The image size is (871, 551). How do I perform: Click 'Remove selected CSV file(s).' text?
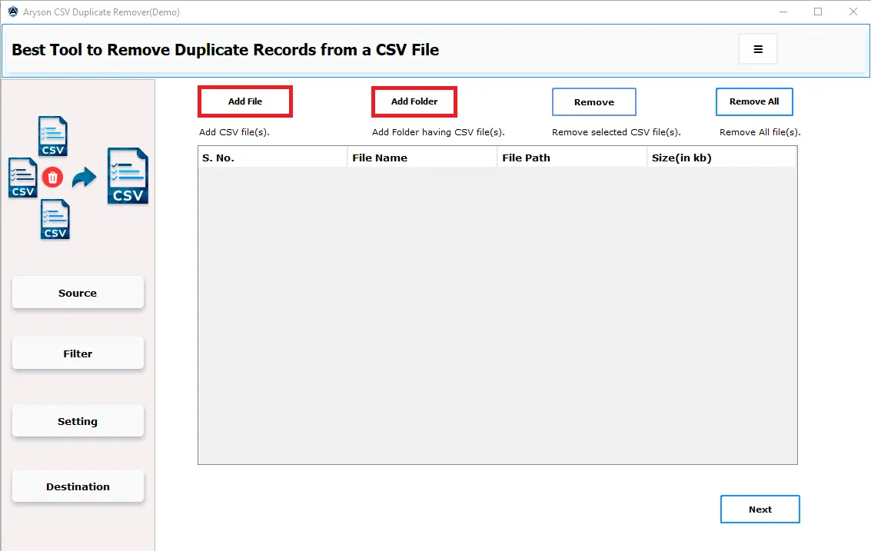616,132
